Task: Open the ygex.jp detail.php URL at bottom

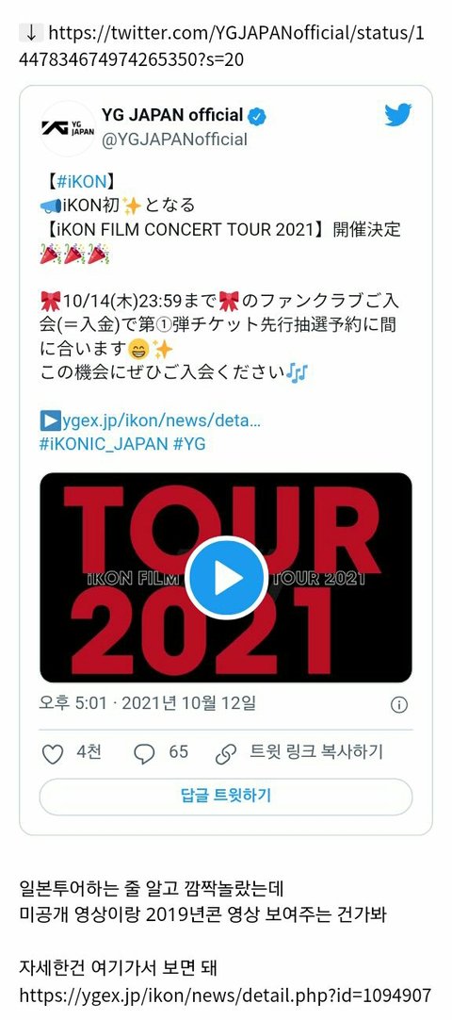Action: [x=225, y=995]
